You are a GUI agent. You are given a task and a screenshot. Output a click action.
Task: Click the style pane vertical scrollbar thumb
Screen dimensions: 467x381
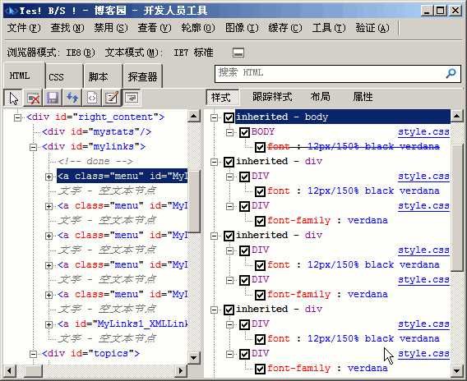click(456, 208)
